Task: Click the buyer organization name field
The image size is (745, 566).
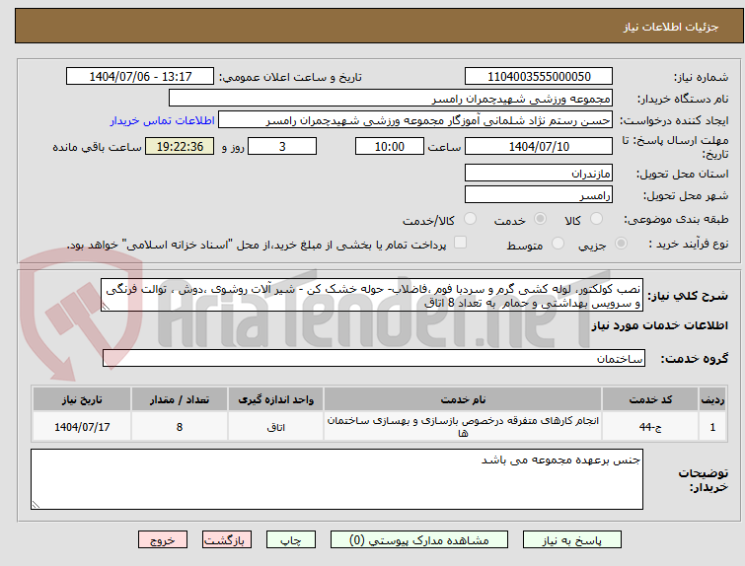Action: coord(391,99)
